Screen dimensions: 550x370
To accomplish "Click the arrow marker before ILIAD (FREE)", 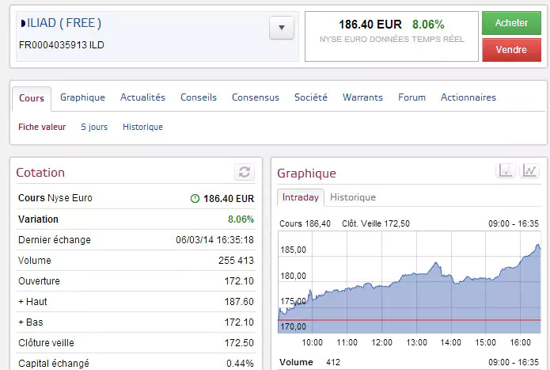I will pos(23,23).
